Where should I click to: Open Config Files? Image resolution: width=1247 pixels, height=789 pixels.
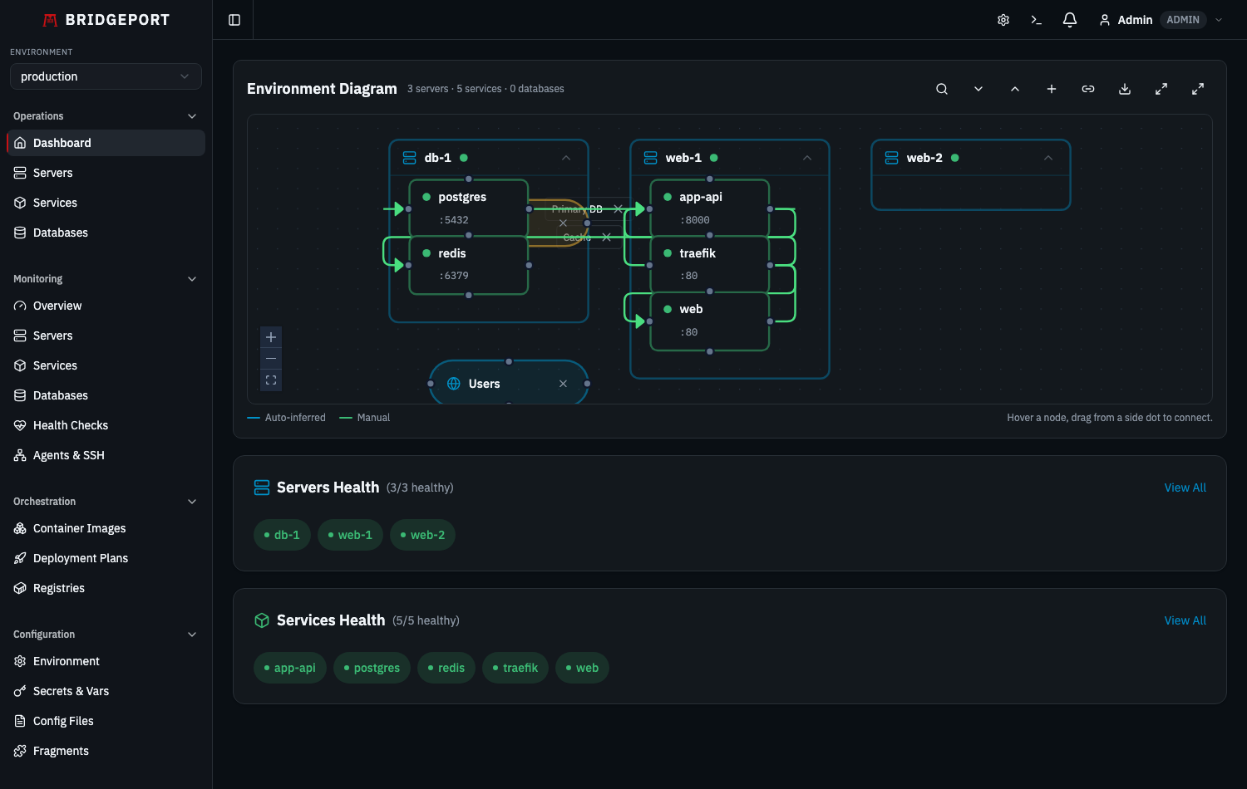tap(106, 721)
